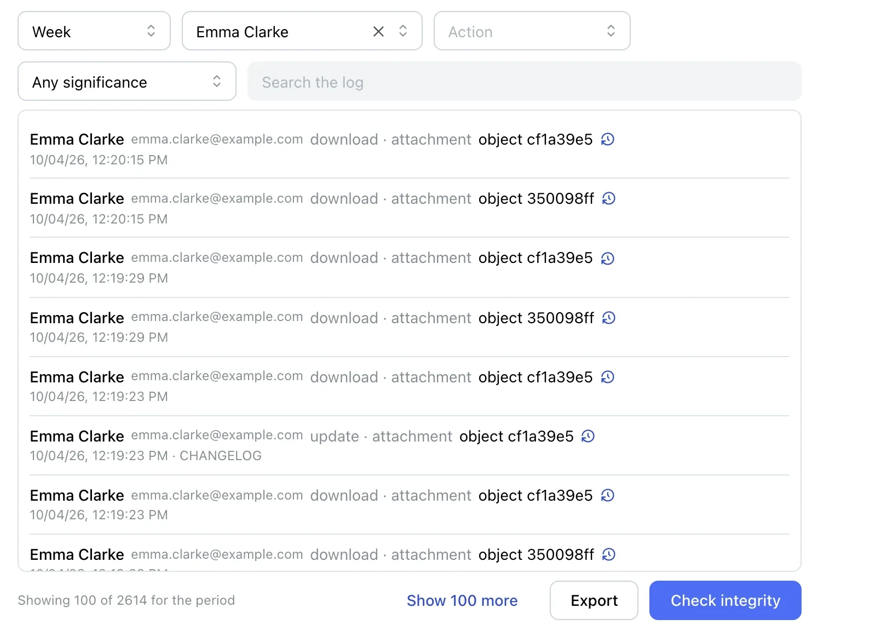Focus the Search the log field
This screenshot has height=642, width=887.
tap(524, 81)
